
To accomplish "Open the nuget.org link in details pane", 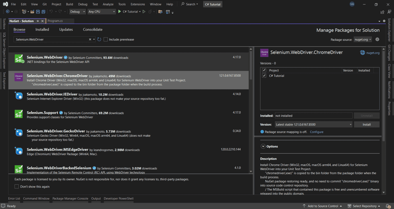I will point(373,53).
